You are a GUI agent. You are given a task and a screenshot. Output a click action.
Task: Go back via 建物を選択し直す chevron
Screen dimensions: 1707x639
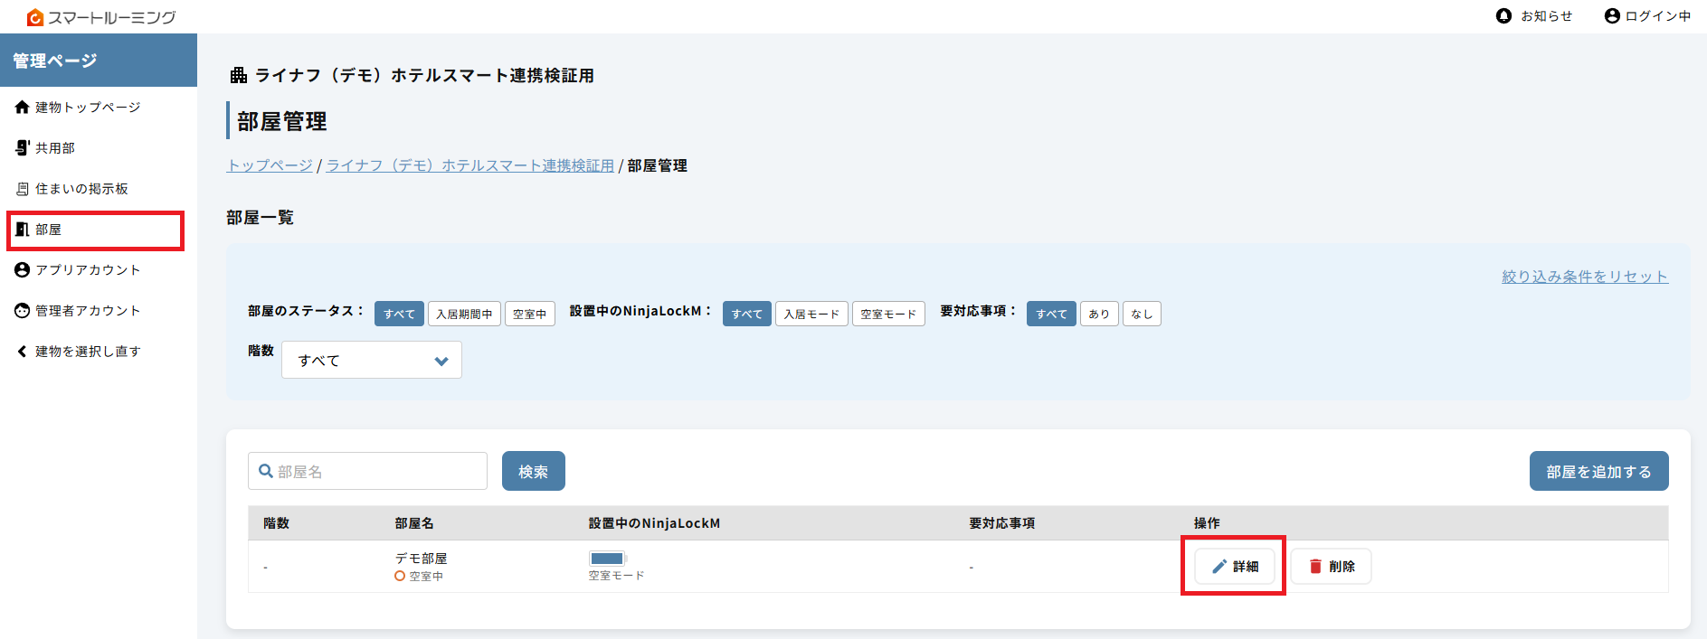pyautogui.click(x=23, y=352)
